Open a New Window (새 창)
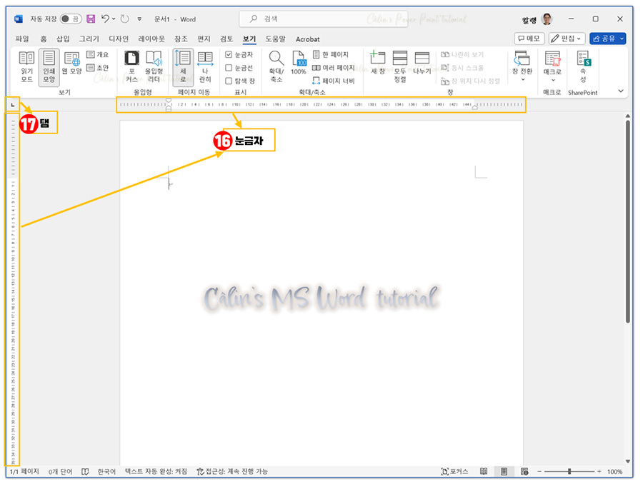643x484 pixels. pyautogui.click(x=378, y=64)
